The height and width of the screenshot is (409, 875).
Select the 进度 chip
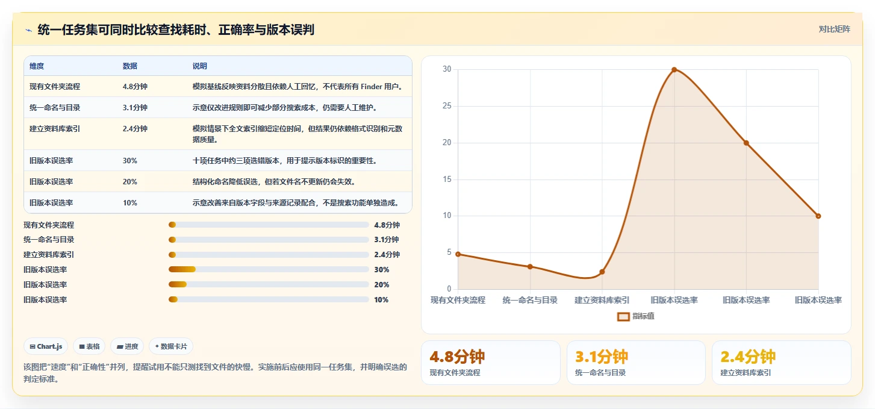tap(127, 346)
